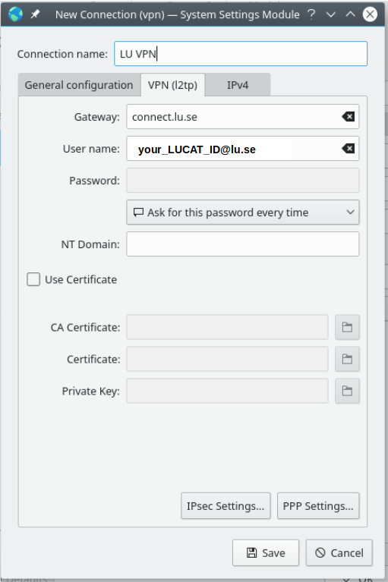The width and height of the screenshot is (388, 582).
Task: Select the VPN (l2tp) tab
Action: [x=172, y=85]
